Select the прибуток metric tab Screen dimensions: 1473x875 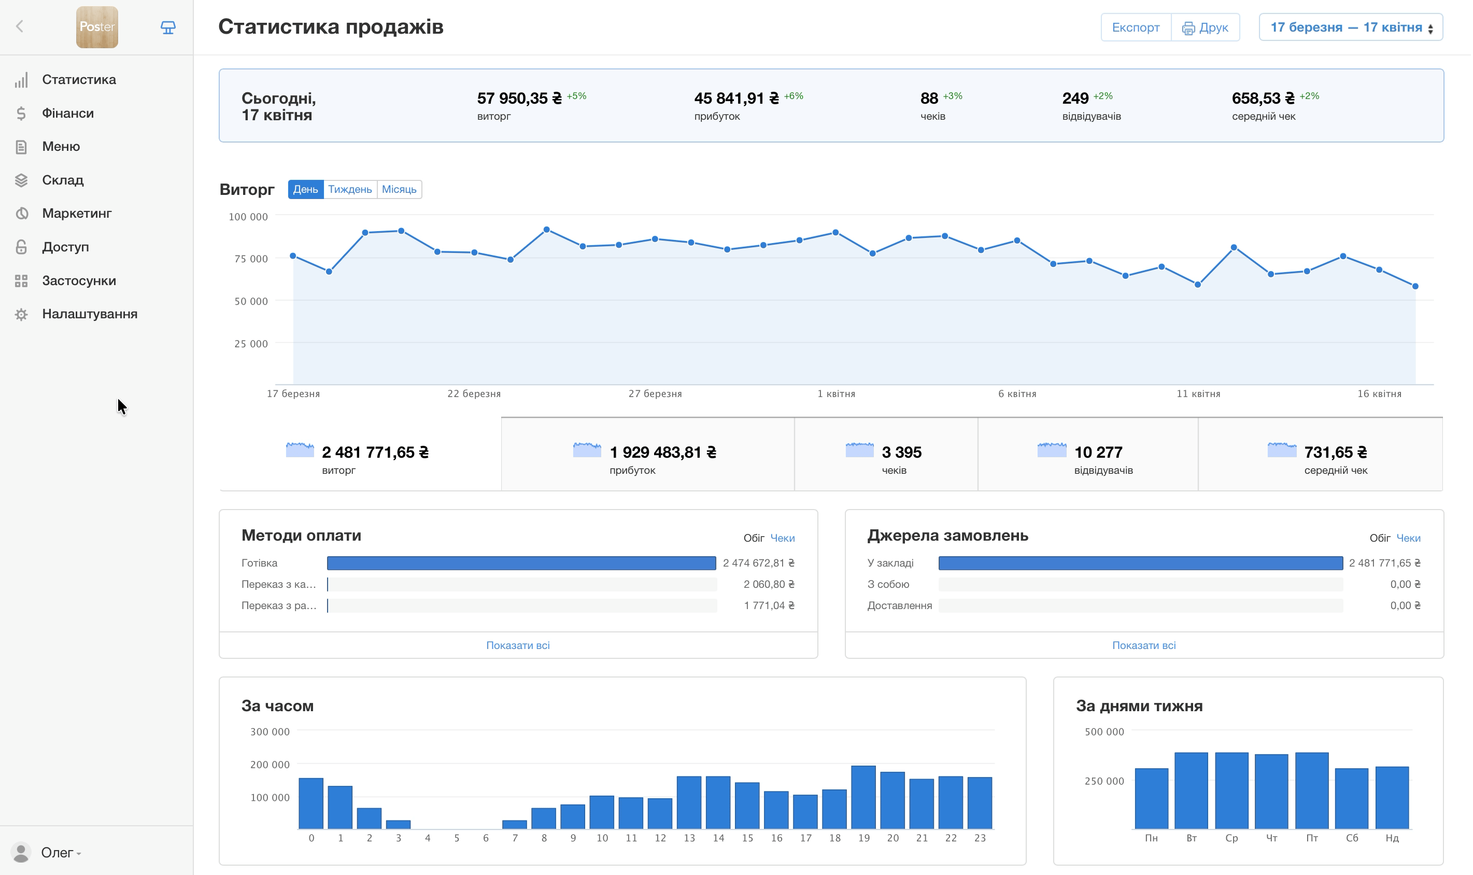pos(647,455)
